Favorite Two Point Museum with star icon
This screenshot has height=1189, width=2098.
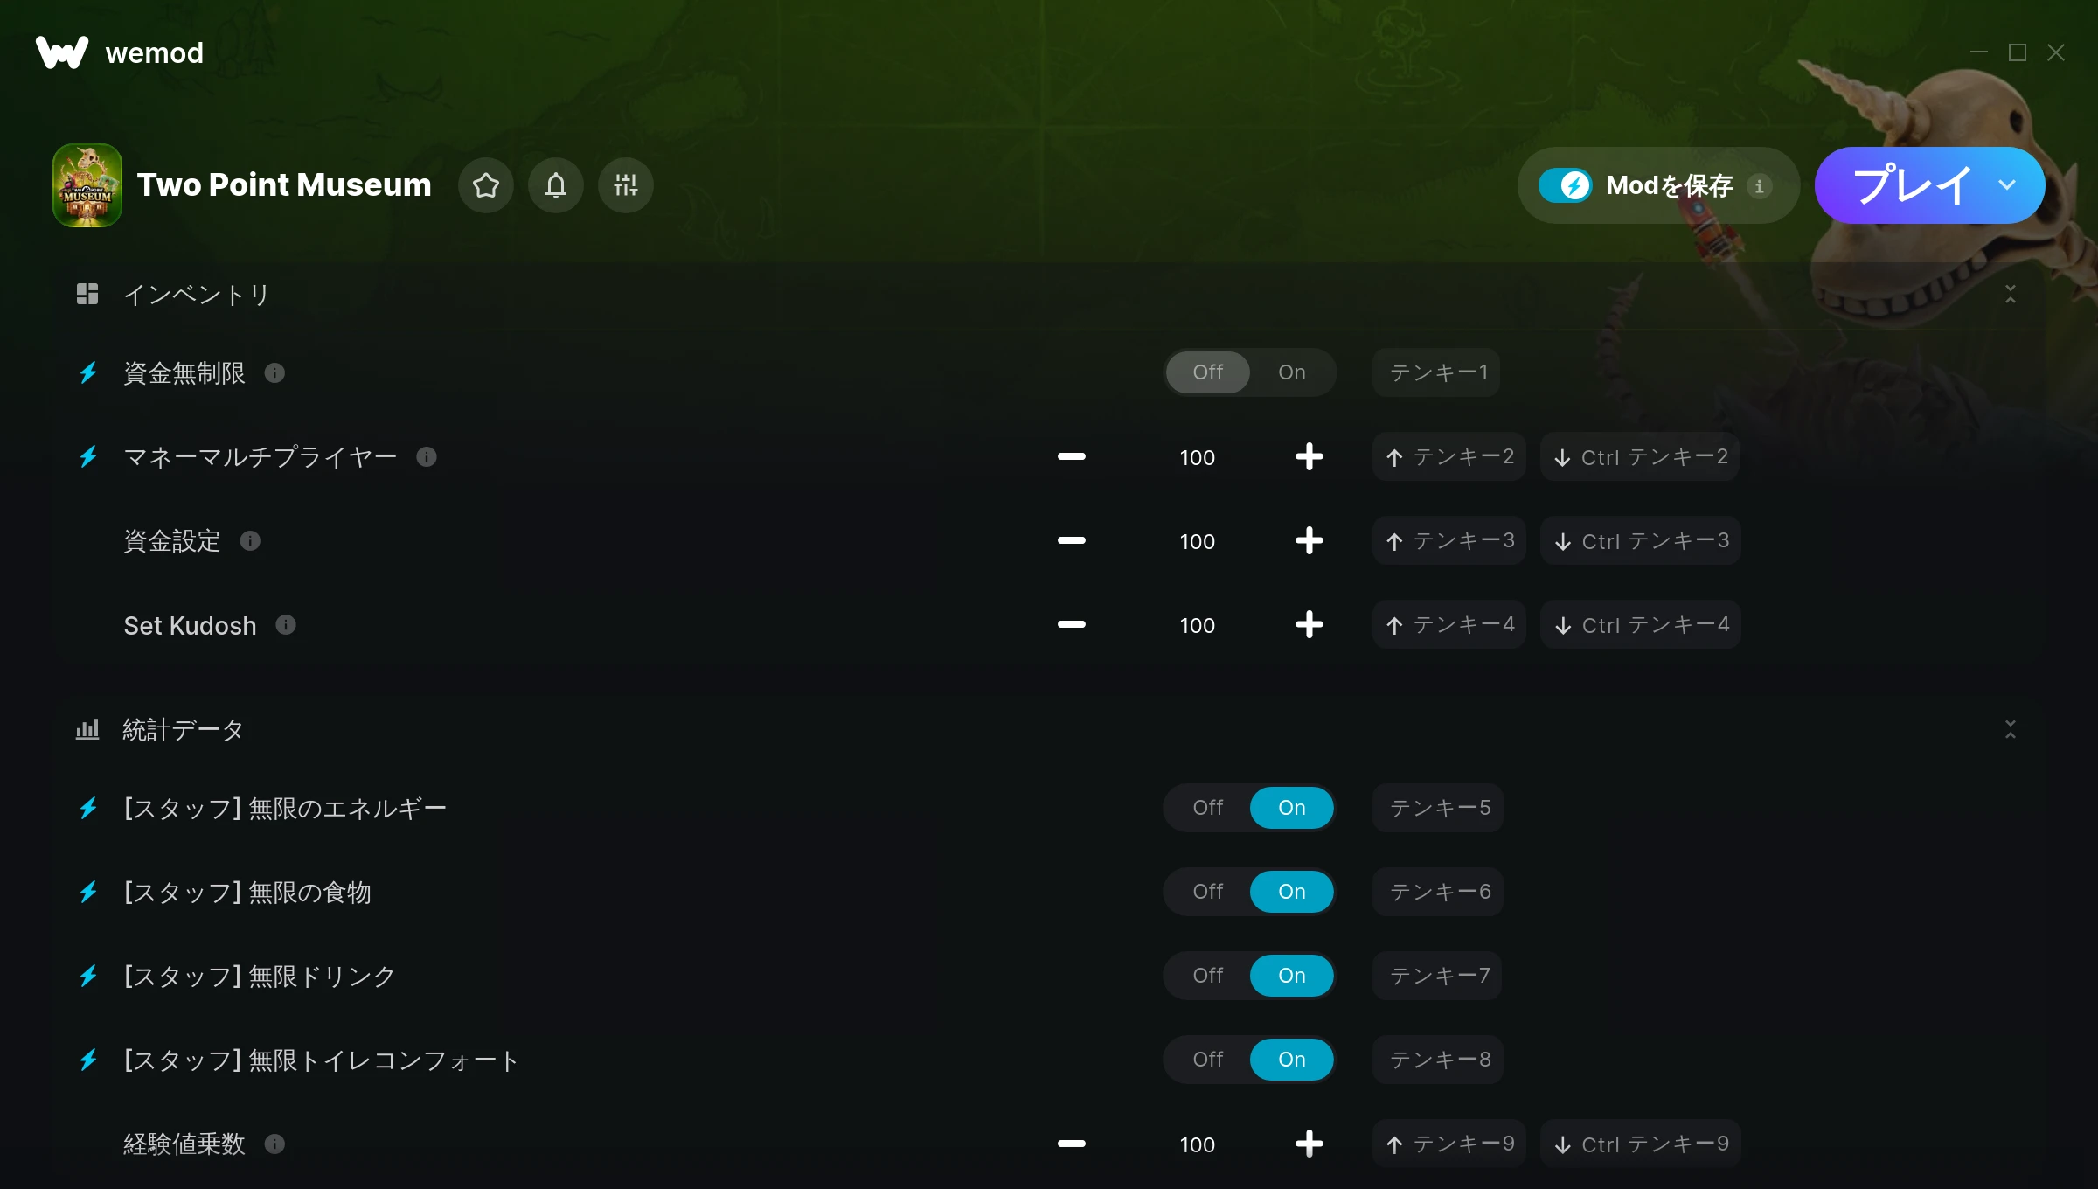click(486, 185)
